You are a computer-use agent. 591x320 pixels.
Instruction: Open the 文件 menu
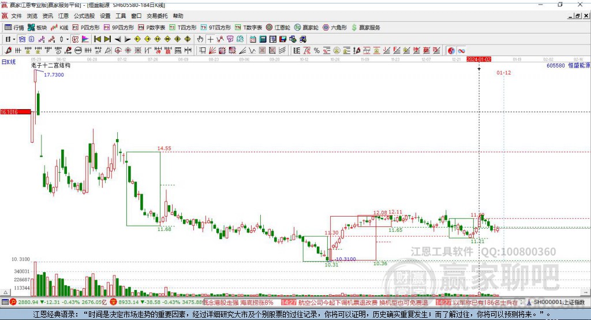17,16
